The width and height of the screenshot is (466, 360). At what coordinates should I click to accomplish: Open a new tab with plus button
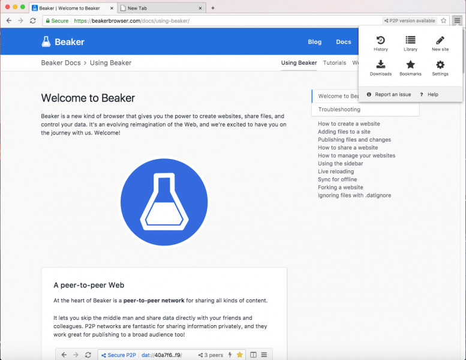click(213, 8)
